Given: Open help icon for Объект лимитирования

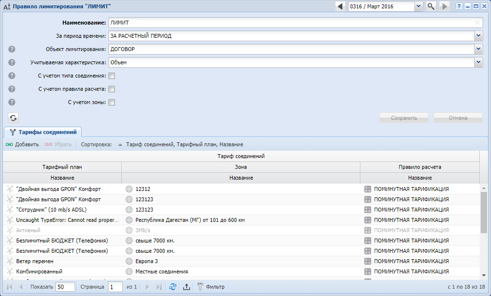Looking at the screenshot, I should 12,49.
